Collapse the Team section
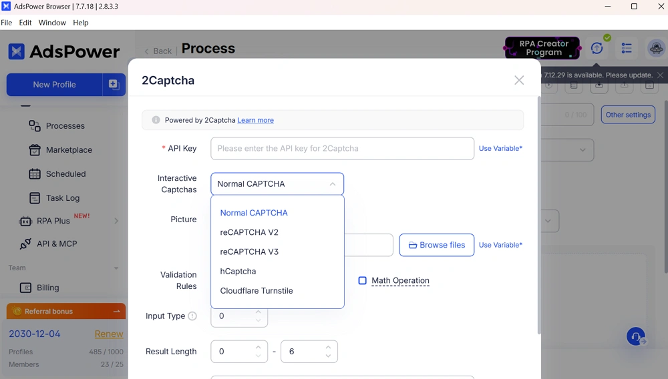668x379 pixels. tap(116, 268)
